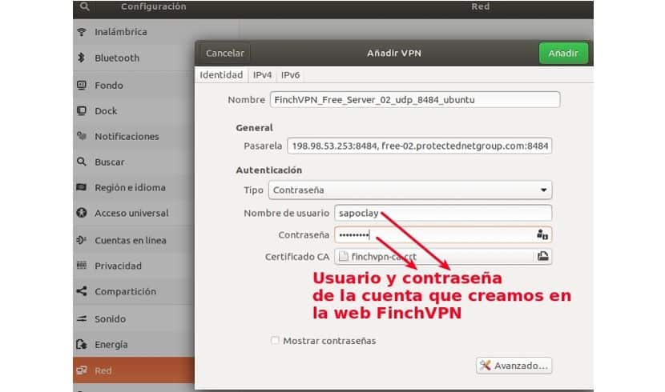Image resolution: width=665 pixels, height=392 pixels.
Task: Select the highlighted Red label in the sidebar
Action: tap(103, 371)
